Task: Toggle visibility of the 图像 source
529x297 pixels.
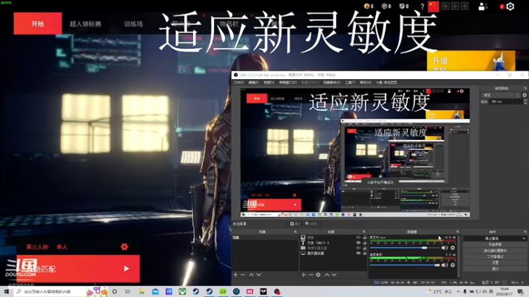Action: pyautogui.click(x=358, y=238)
